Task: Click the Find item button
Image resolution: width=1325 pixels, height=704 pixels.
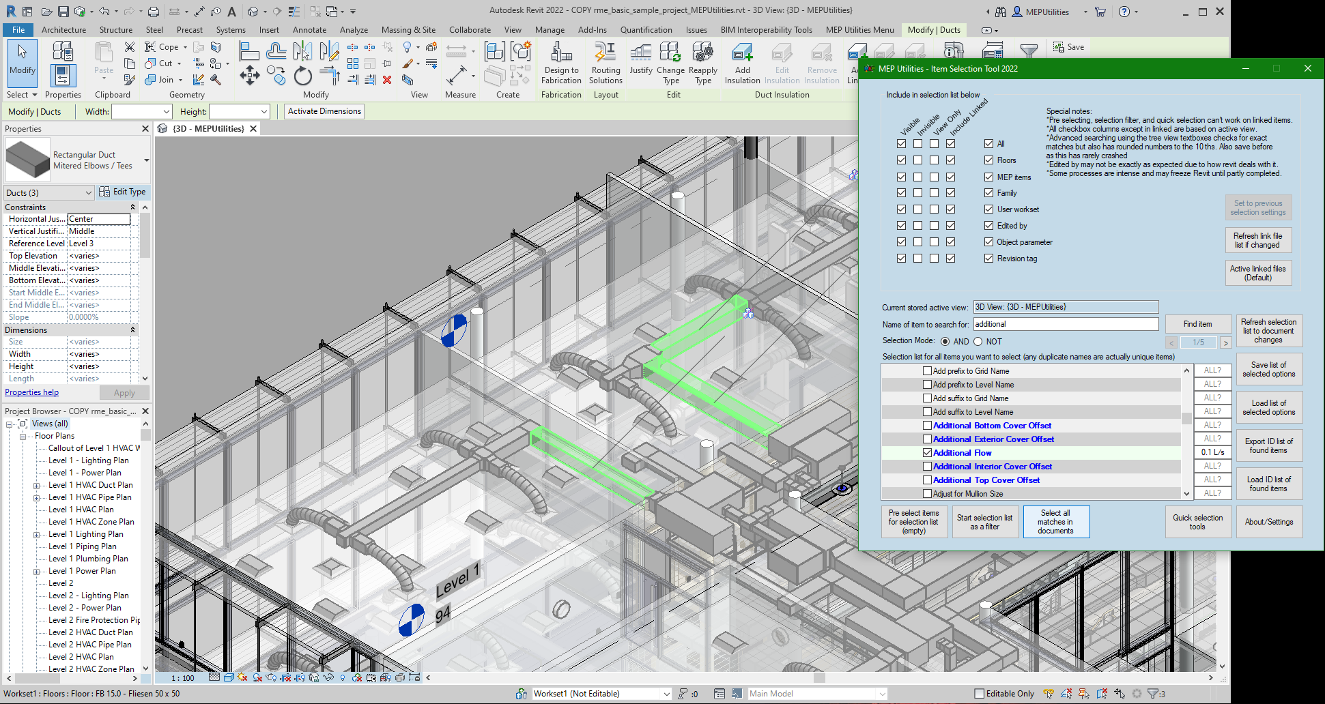Action: pos(1197,324)
